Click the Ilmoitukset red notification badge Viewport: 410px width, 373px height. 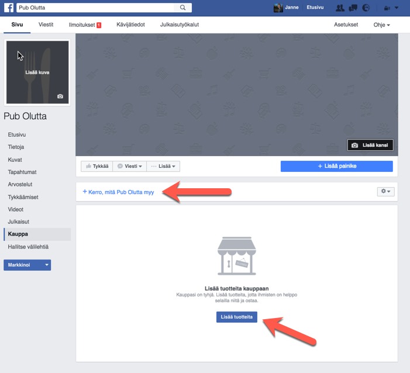pos(99,25)
